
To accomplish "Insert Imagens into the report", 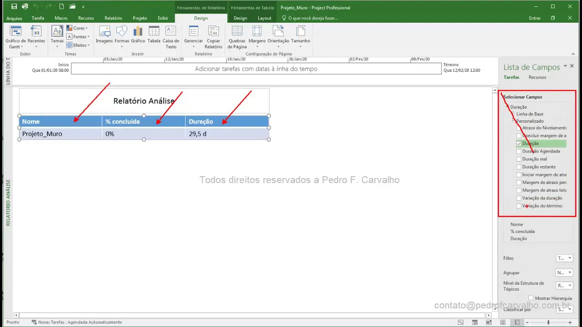I will point(104,35).
